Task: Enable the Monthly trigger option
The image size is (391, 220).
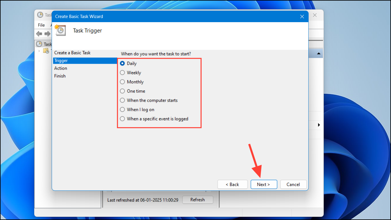Action: point(122,82)
